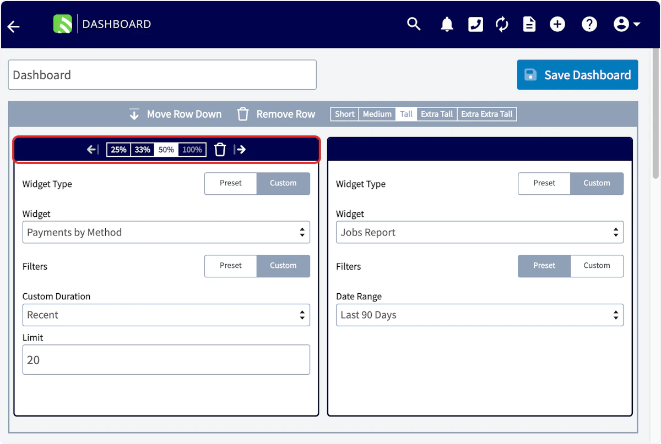The image size is (661, 444).
Task: Select Custom filters in Payments widget
Action: pyautogui.click(x=283, y=266)
